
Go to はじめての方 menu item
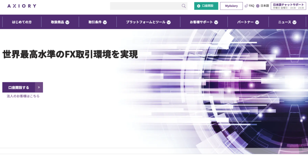coord(22,22)
